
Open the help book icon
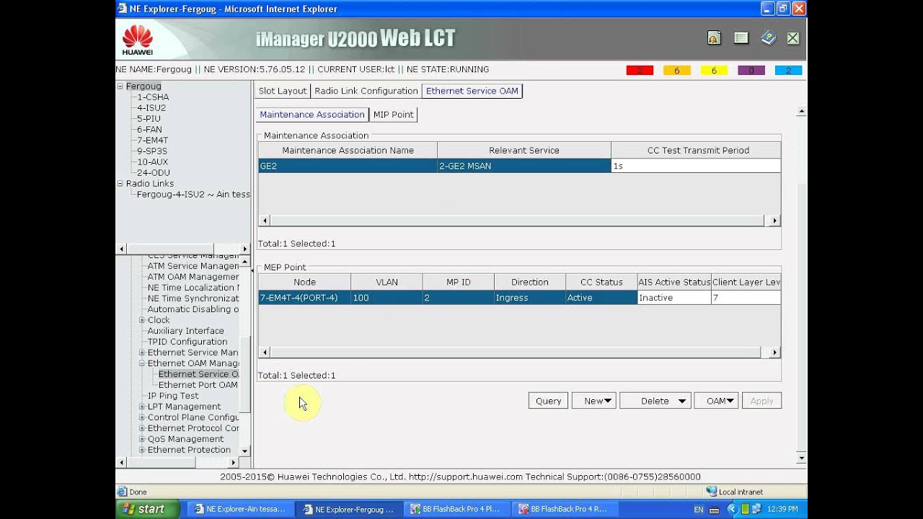tap(768, 38)
